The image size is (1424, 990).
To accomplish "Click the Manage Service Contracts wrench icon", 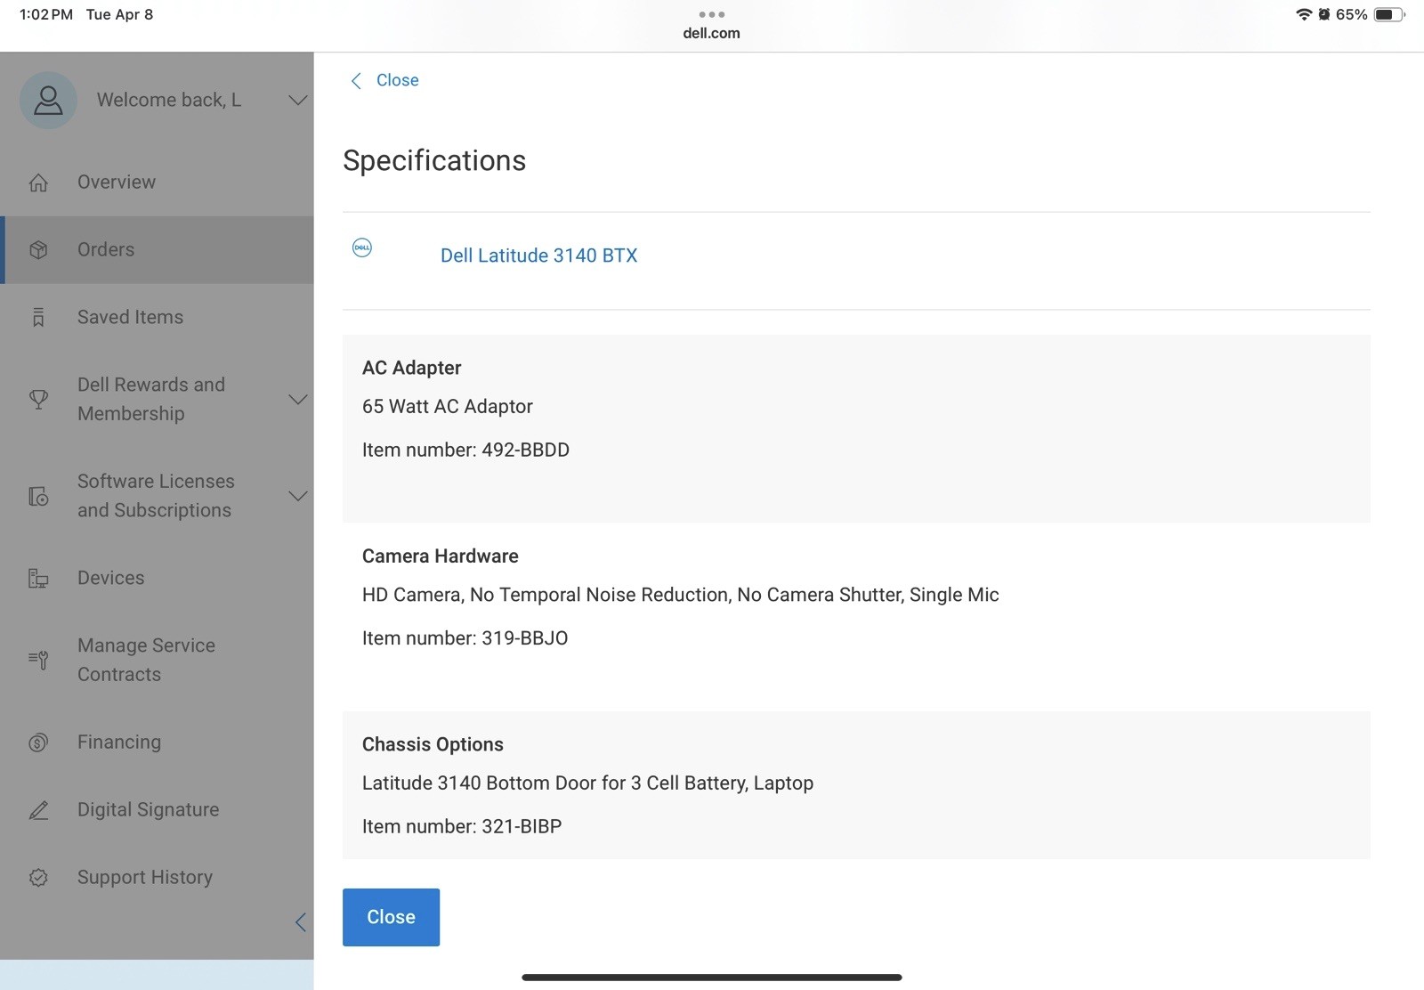I will tap(38, 660).
